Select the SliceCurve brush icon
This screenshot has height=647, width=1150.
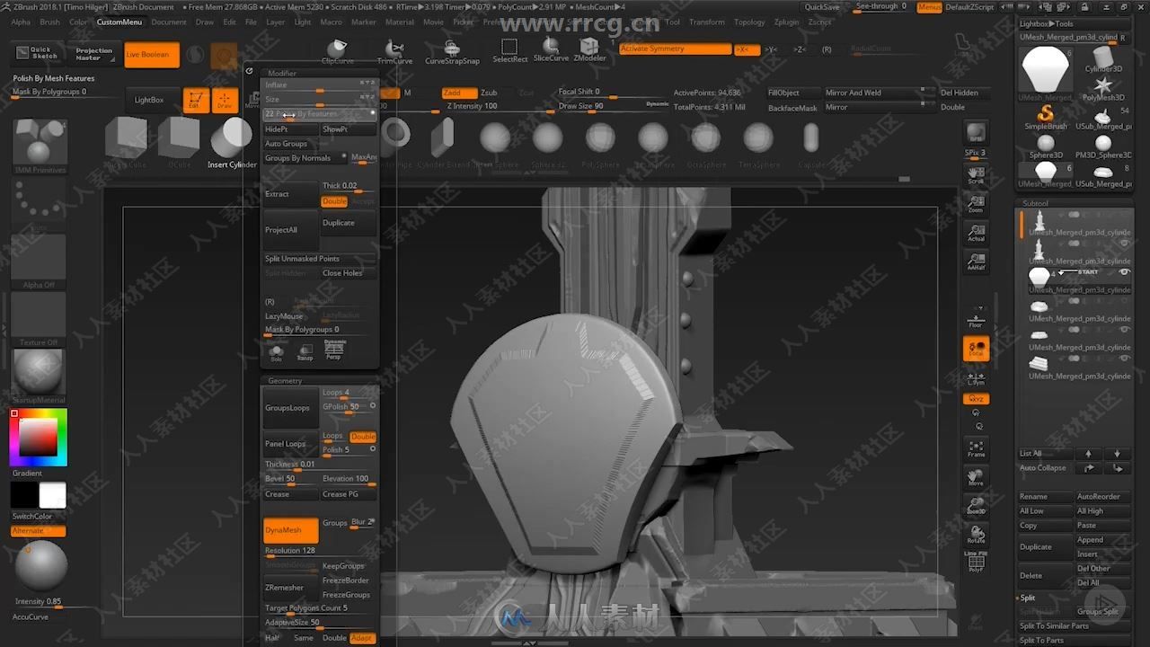pos(551,49)
